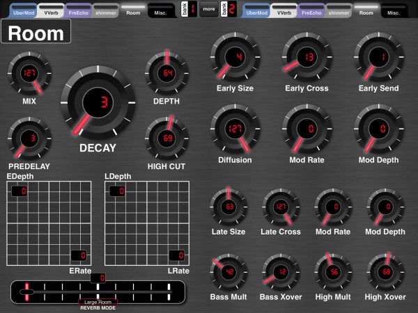Click the reverb mode value display

98,278
